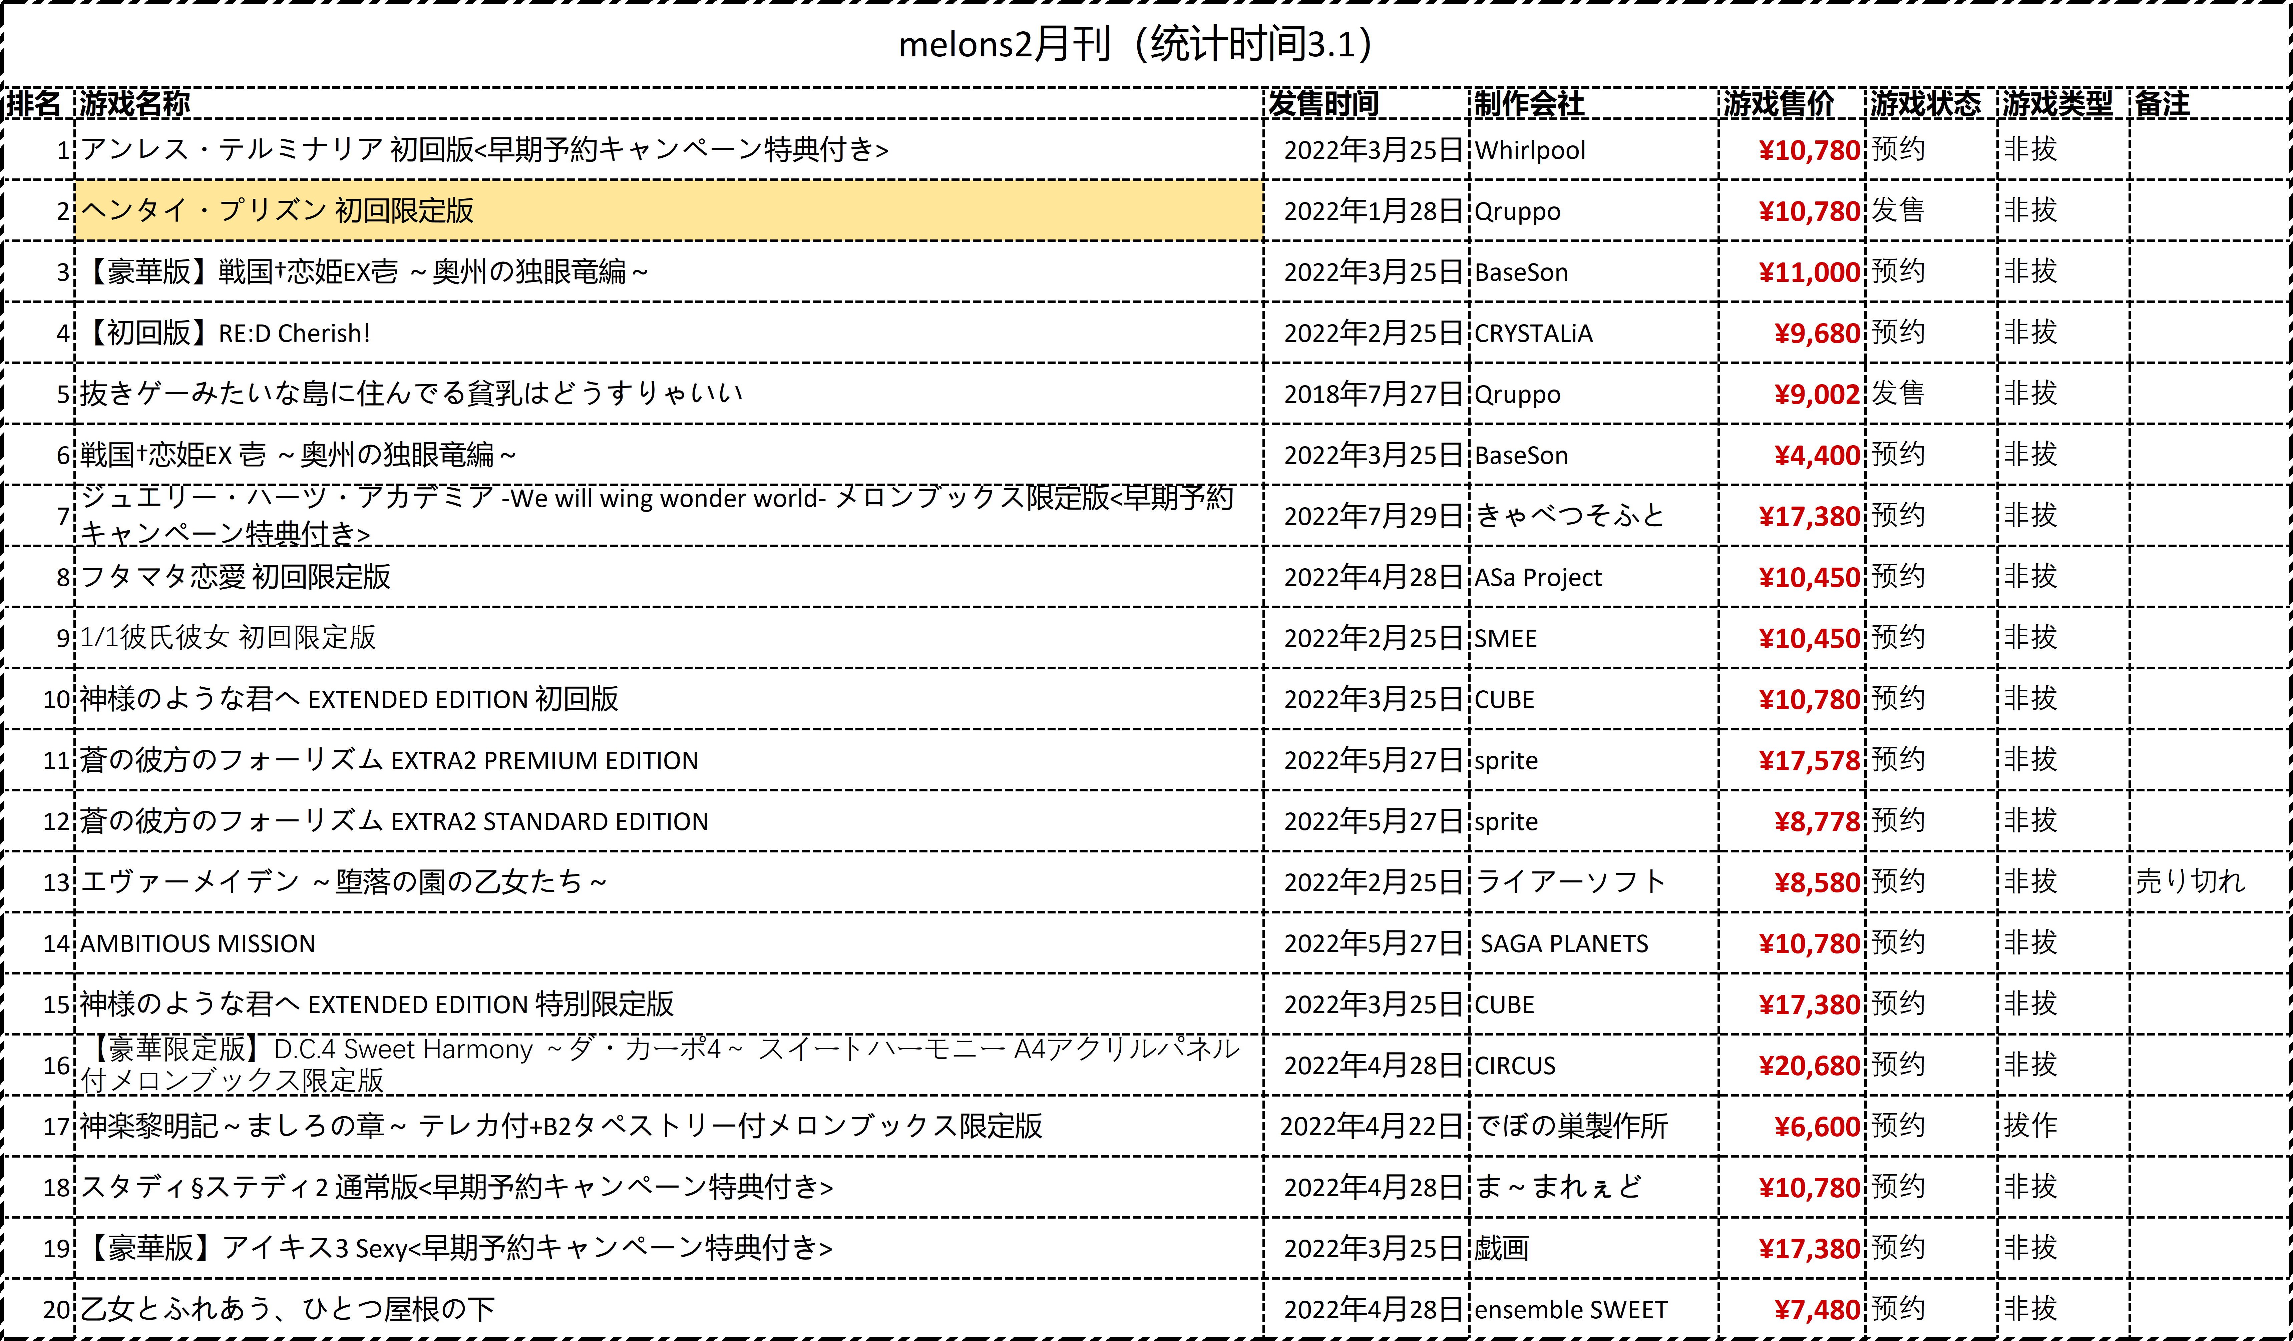
Task: Click the ¥9,680 price cell
Action: click(x=1792, y=332)
